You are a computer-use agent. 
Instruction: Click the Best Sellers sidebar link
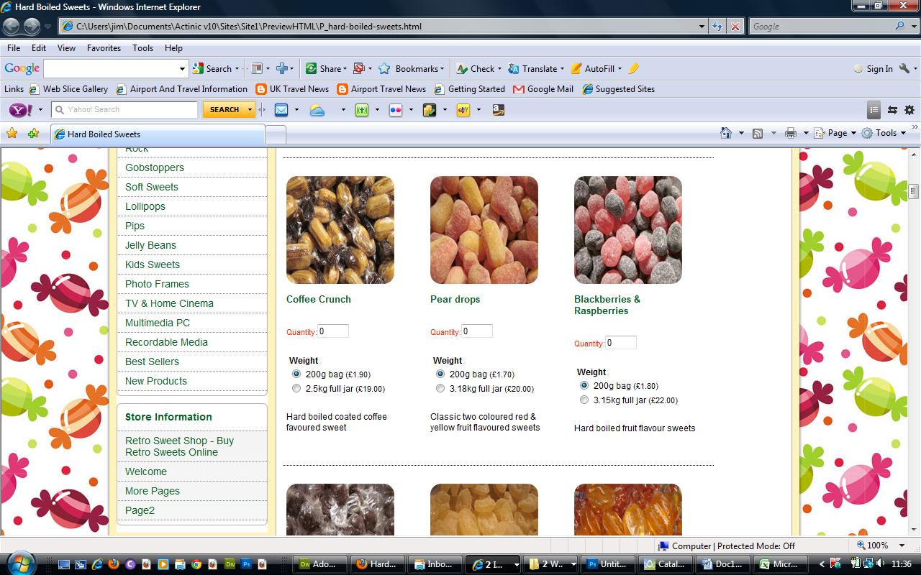point(152,362)
